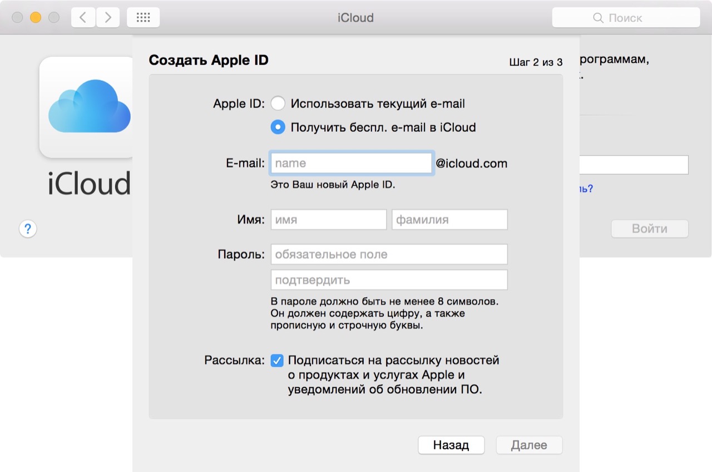This screenshot has height=472, width=712.
Task: Click the "подтвердить" password confirmation field
Action: [389, 280]
